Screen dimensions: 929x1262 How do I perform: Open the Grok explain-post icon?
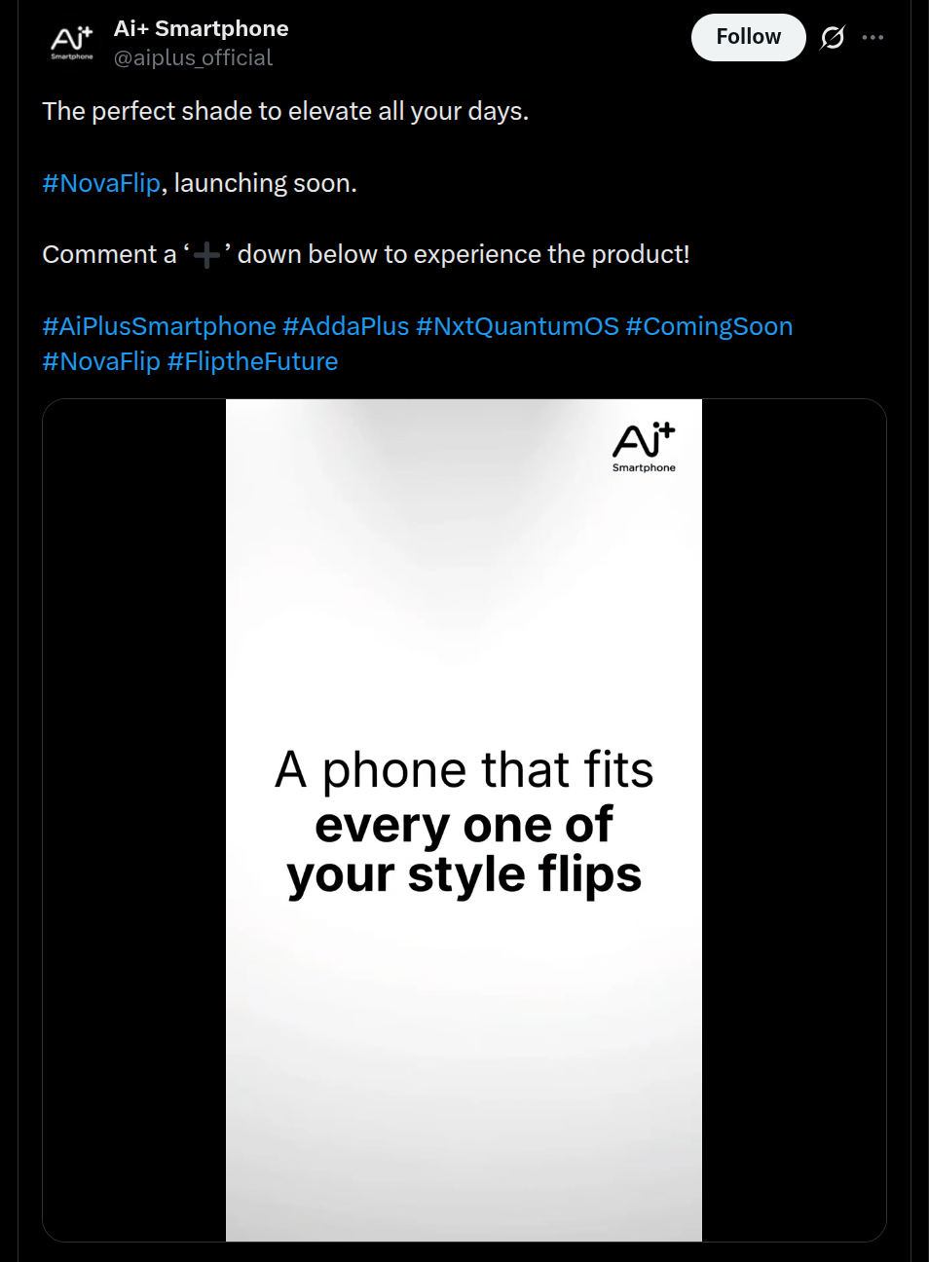click(x=833, y=38)
